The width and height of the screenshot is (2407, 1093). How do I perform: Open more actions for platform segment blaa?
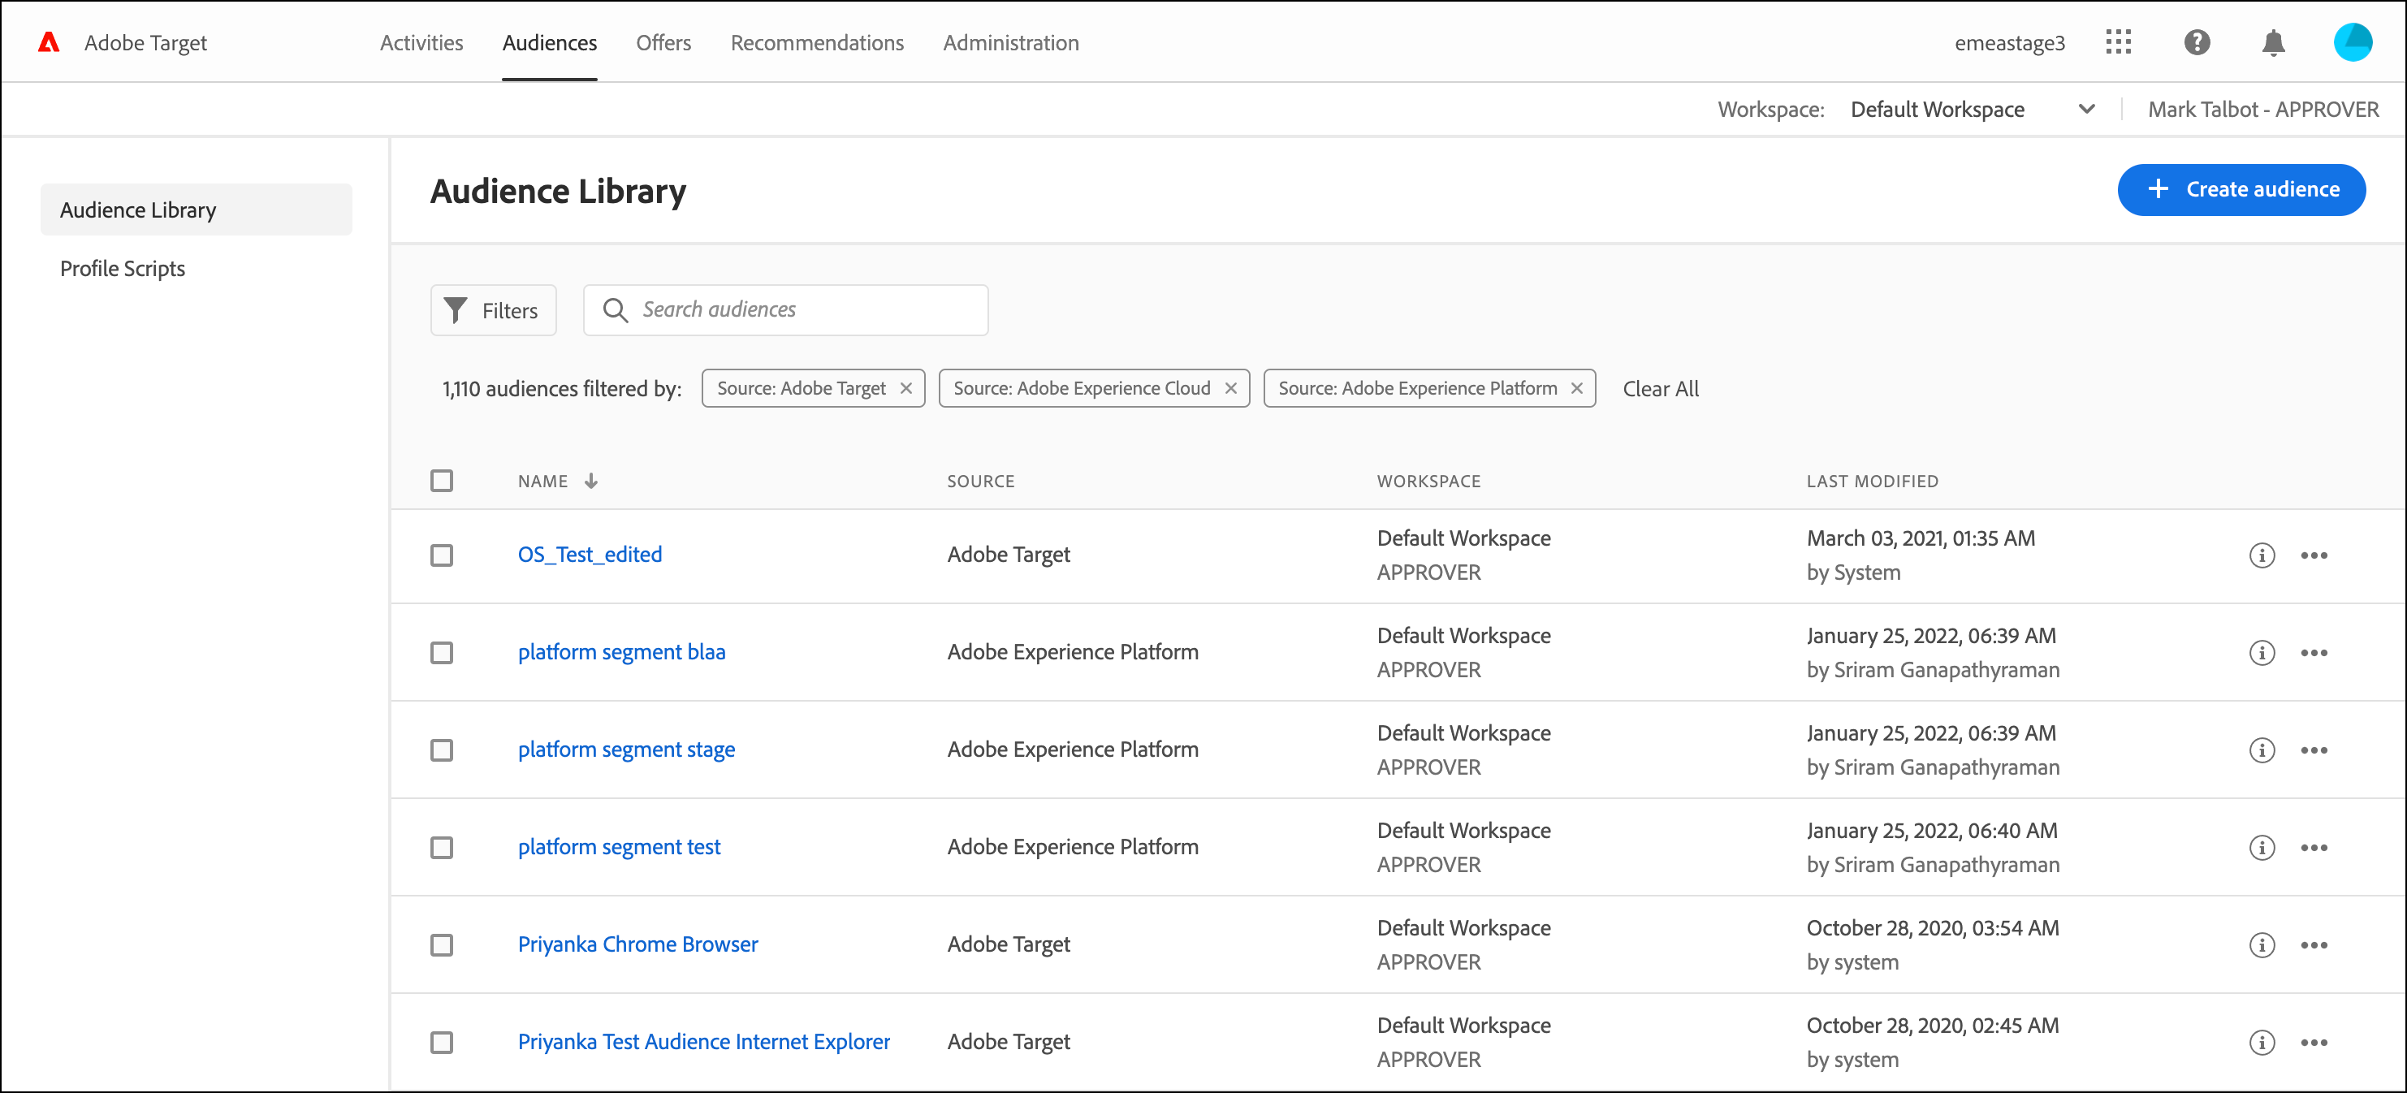(x=2314, y=653)
